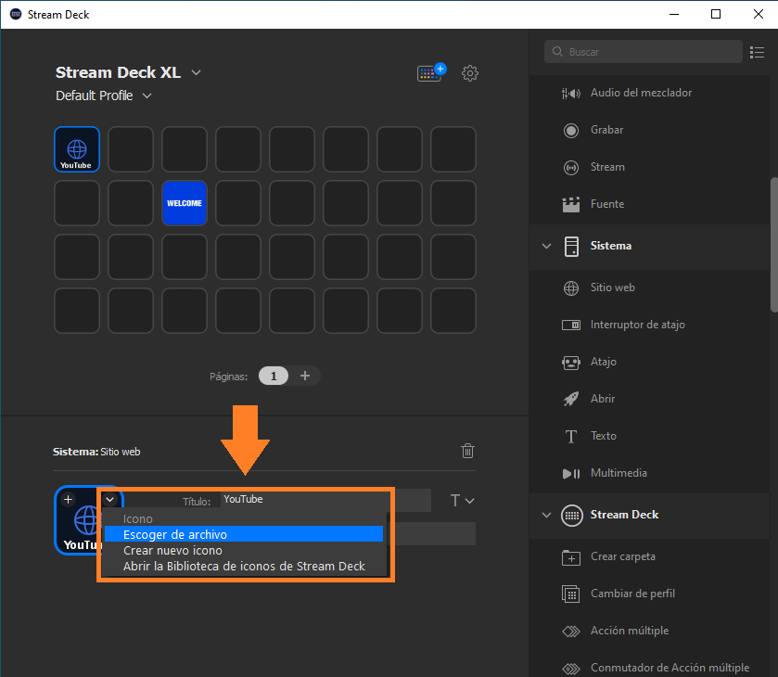Viewport: 778px width, 677px height.
Task: Click the Buscar search field
Action: [649, 52]
